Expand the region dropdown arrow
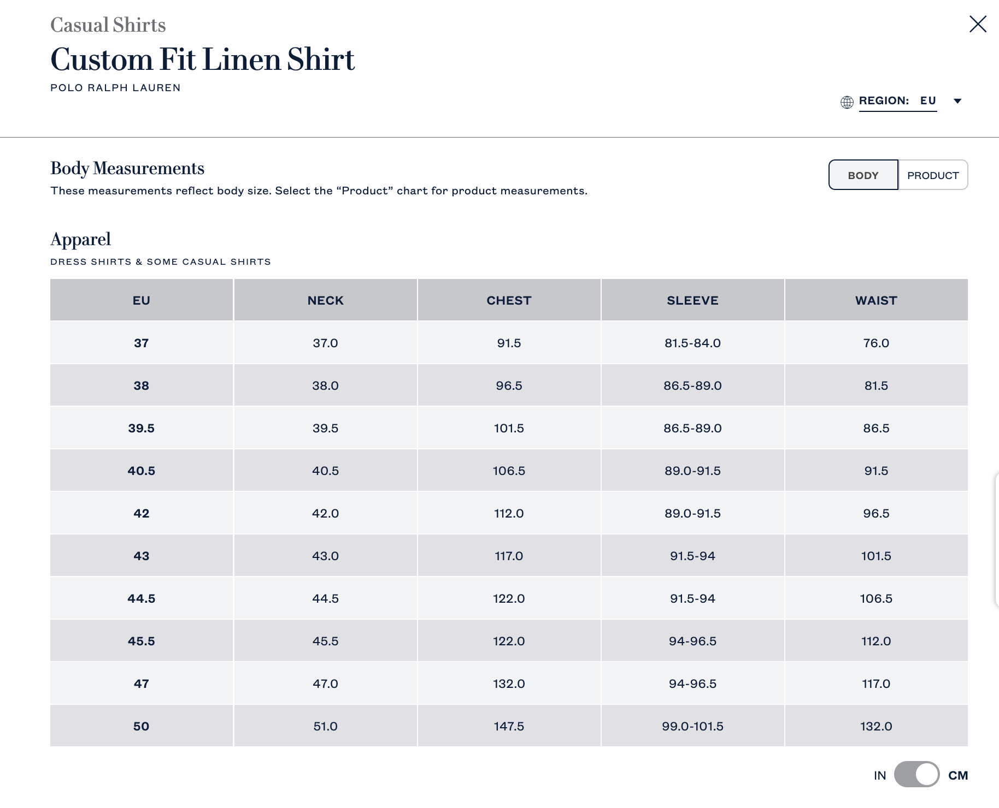This screenshot has height=808, width=999. 957,101
